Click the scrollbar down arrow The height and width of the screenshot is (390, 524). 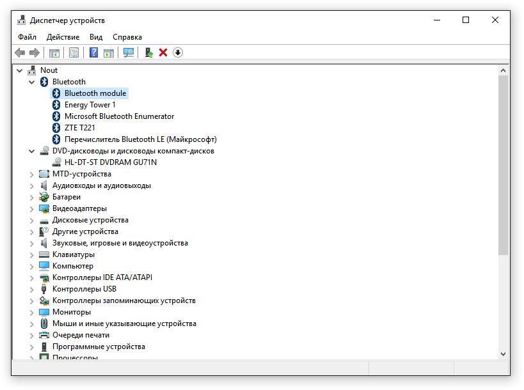click(504, 354)
